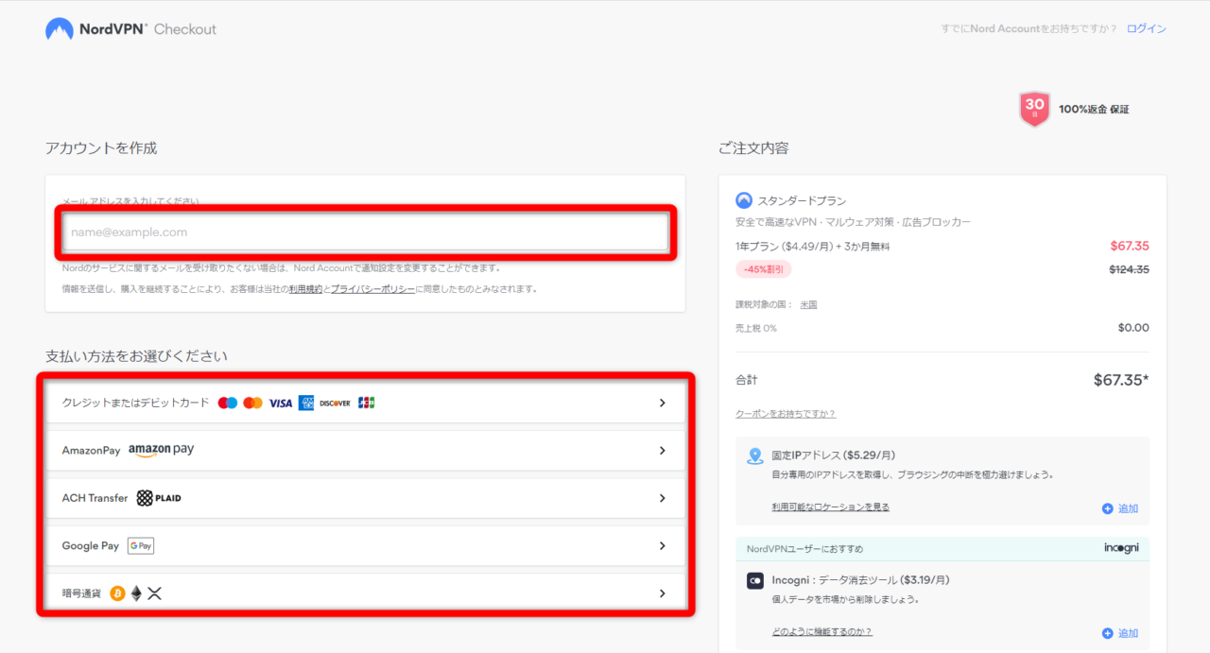Click the Visa card logo
This screenshot has height=653, width=1210.
(280, 403)
